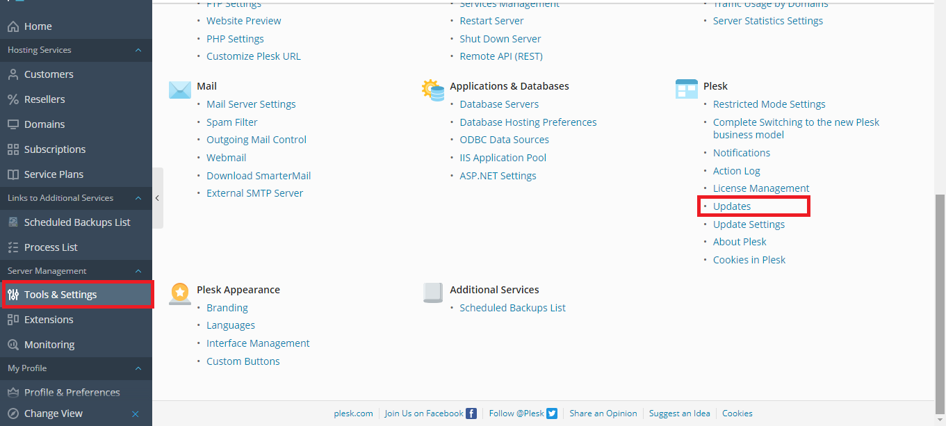The image size is (946, 426).
Task: Open Database Servers
Action: coord(499,104)
